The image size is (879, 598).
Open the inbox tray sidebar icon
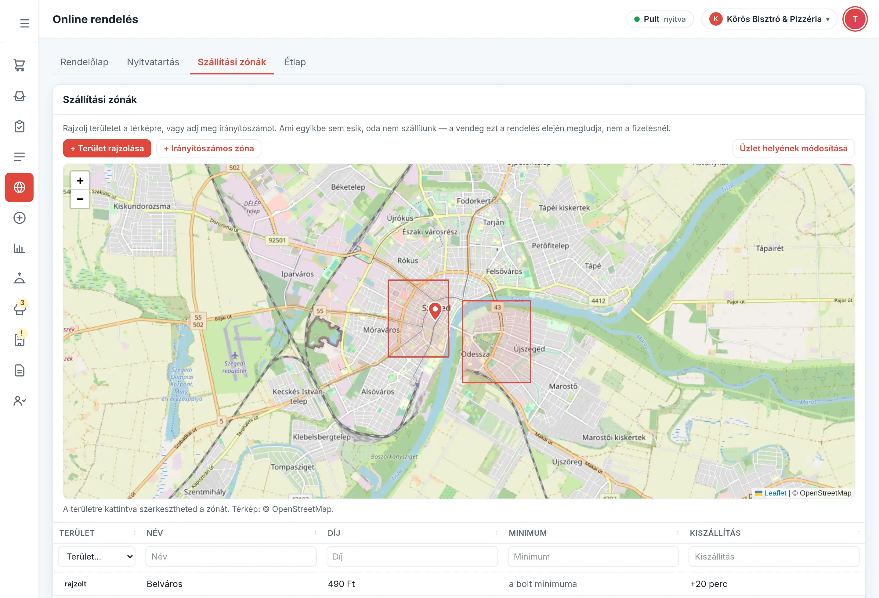pyautogui.click(x=19, y=96)
